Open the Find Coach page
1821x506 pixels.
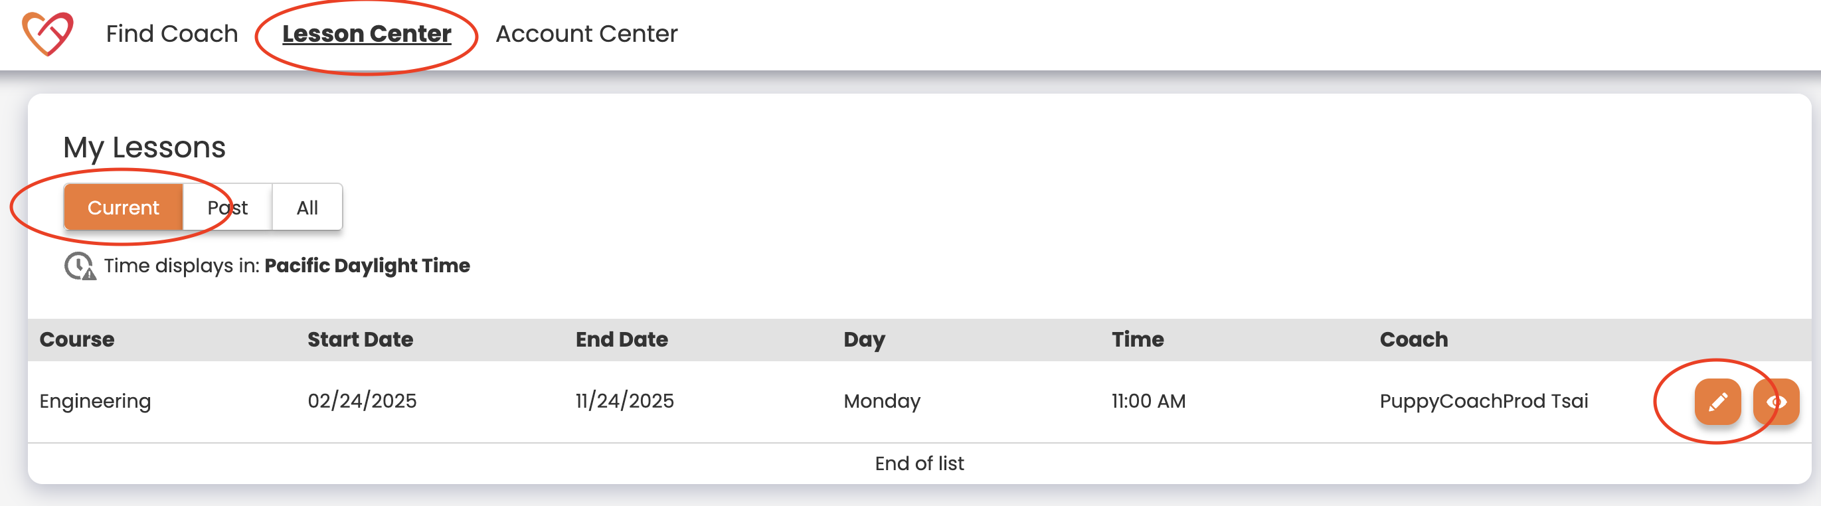coord(172,33)
